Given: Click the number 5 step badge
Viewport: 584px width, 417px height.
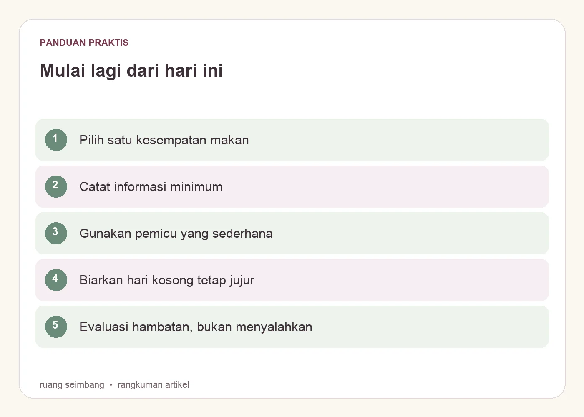Looking at the screenshot, I should 56,327.
